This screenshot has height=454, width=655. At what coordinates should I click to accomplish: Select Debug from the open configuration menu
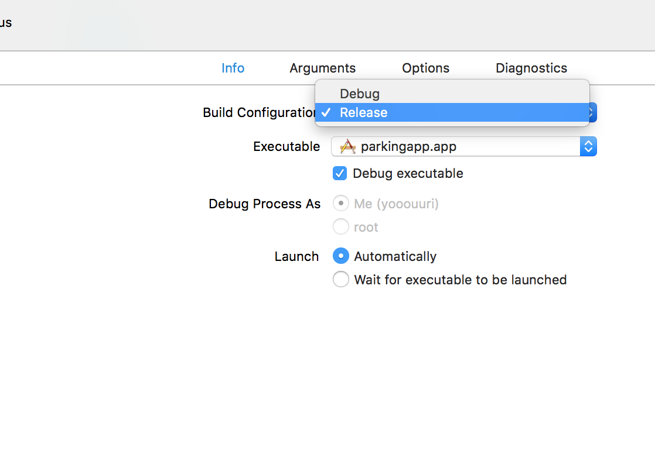(x=360, y=94)
